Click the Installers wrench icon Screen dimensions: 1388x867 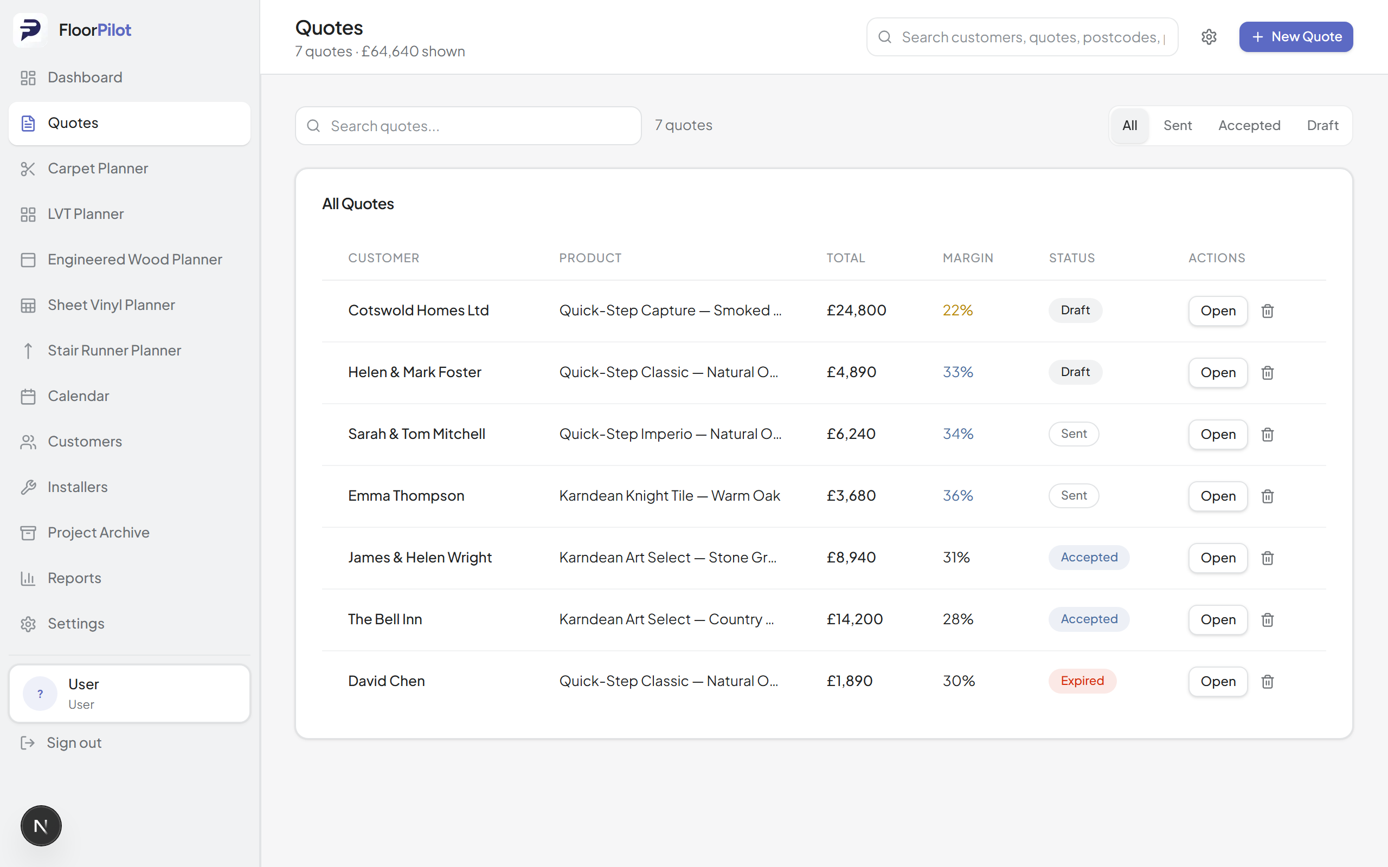tap(28, 487)
